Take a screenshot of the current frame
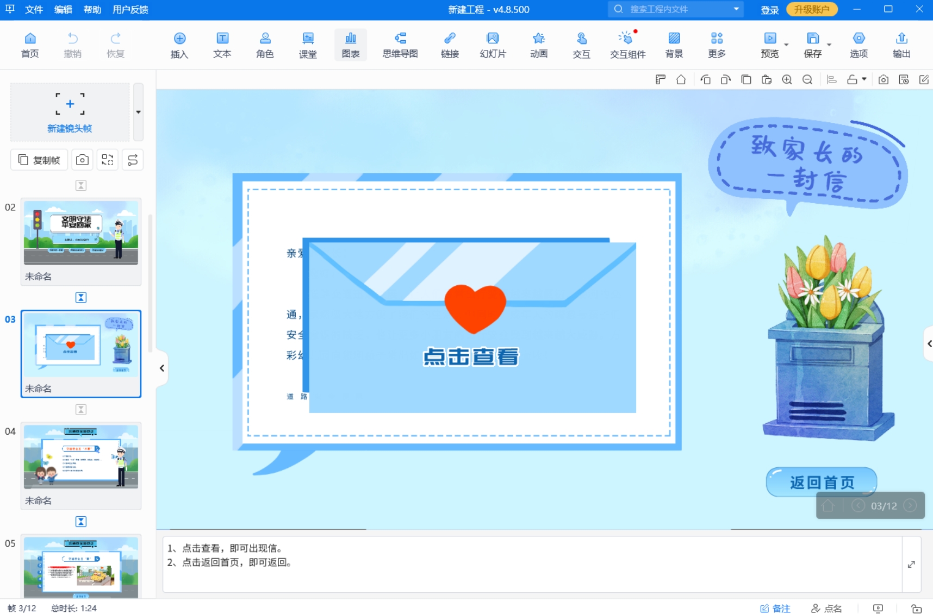The image size is (933, 614). click(883, 79)
